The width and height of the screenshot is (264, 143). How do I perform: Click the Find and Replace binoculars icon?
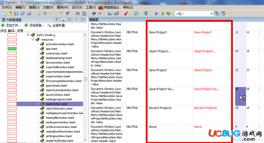click(x=84, y=14)
